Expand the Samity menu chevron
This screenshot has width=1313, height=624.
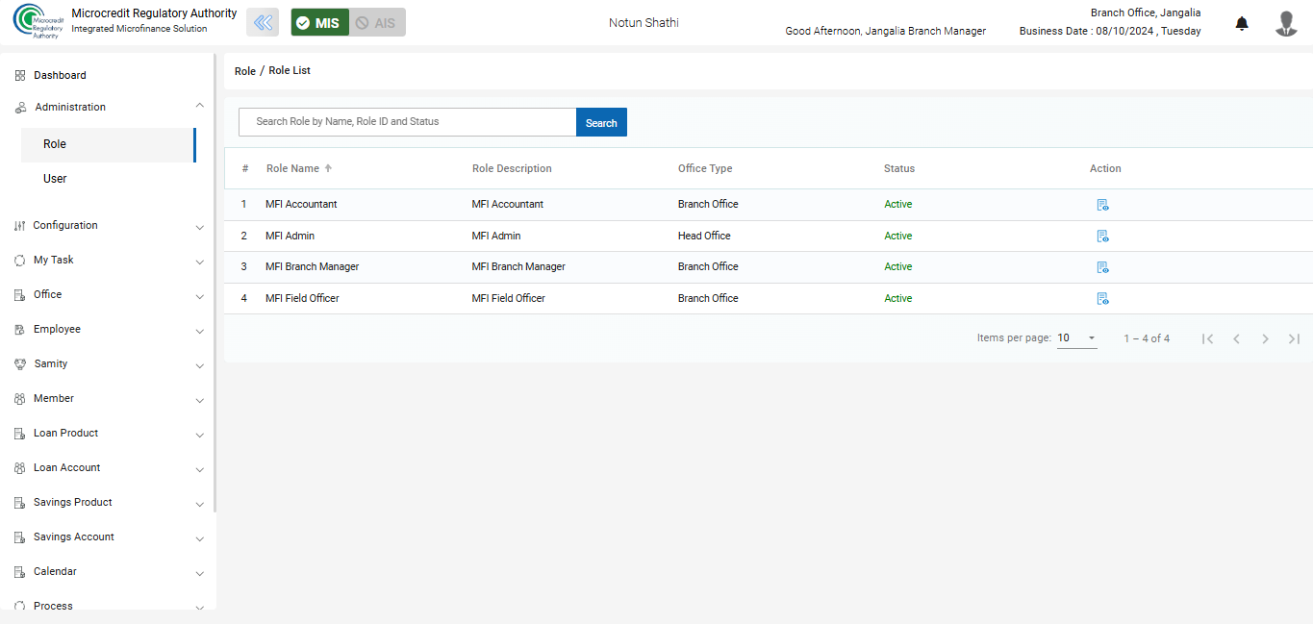199,366
